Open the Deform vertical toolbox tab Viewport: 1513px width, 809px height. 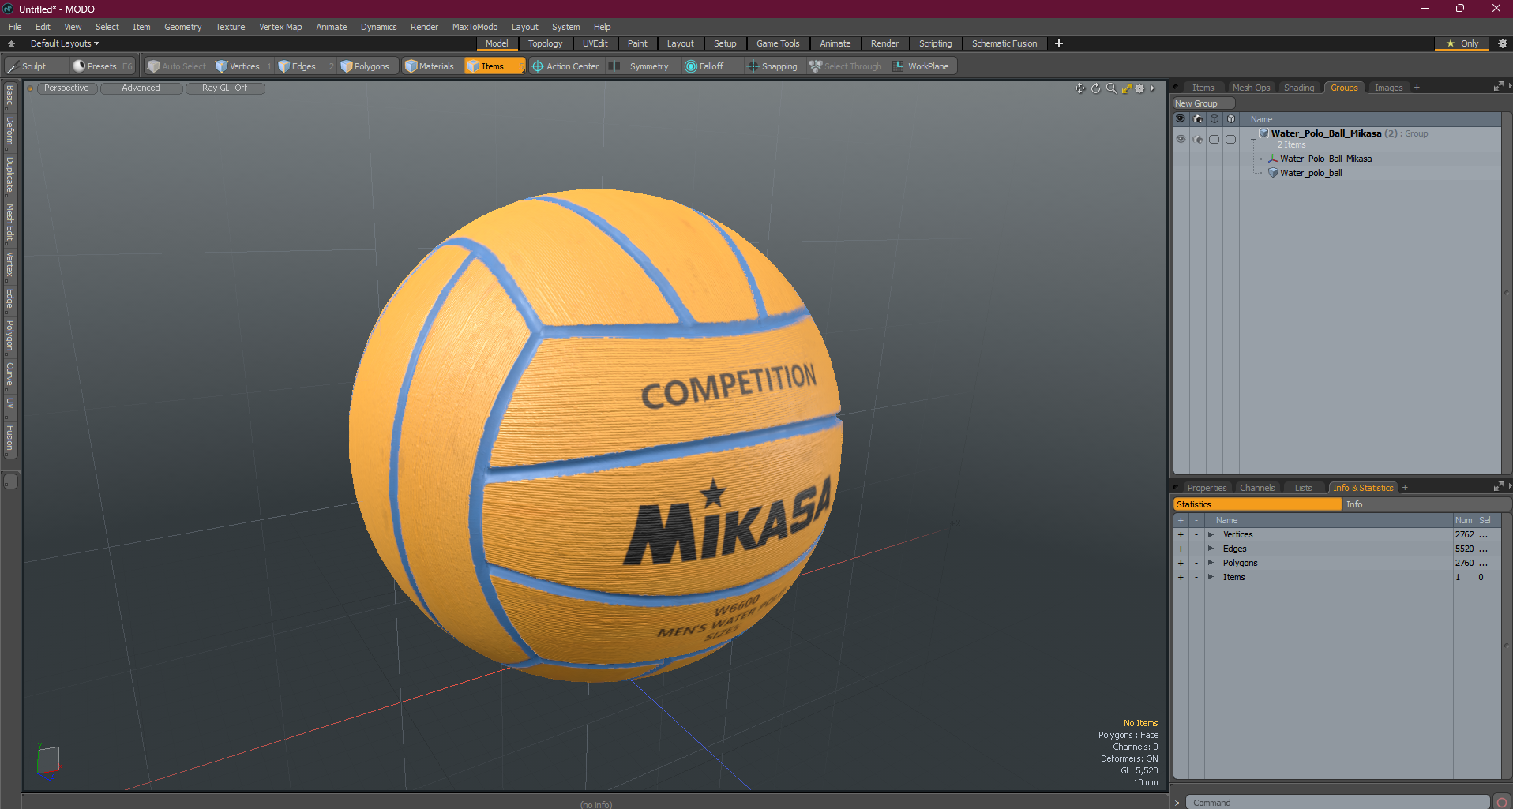coord(9,131)
